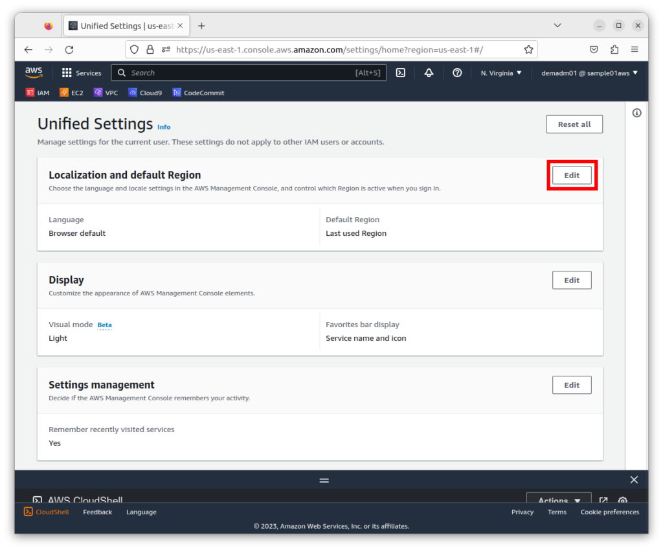Image resolution: width=663 pixels, height=550 pixels.
Task: Expand the CloudShell Actions dropdown
Action: click(x=559, y=500)
